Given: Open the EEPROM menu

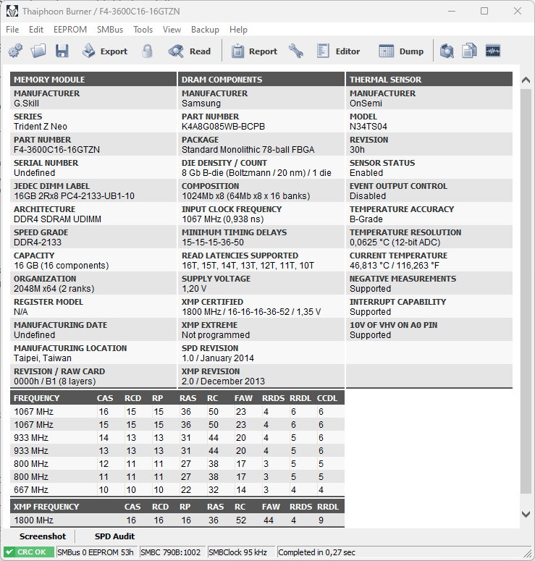Looking at the screenshot, I should 70,30.
